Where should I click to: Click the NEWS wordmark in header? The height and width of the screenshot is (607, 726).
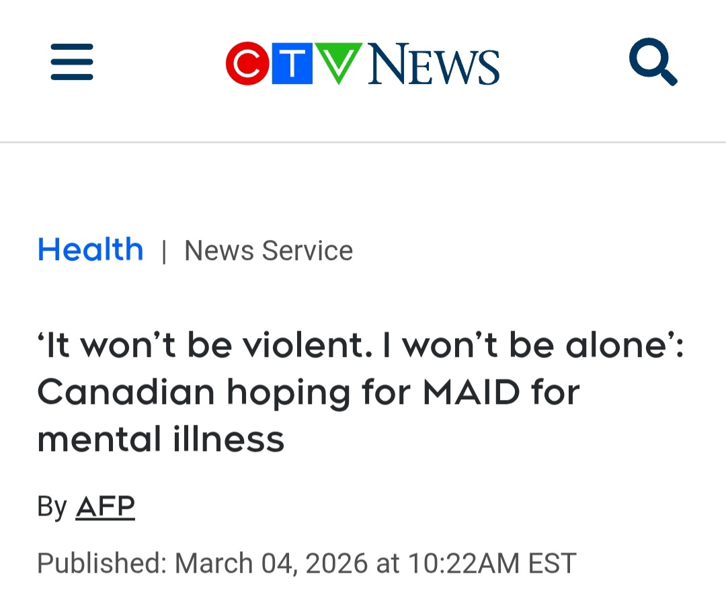(x=434, y=65)
